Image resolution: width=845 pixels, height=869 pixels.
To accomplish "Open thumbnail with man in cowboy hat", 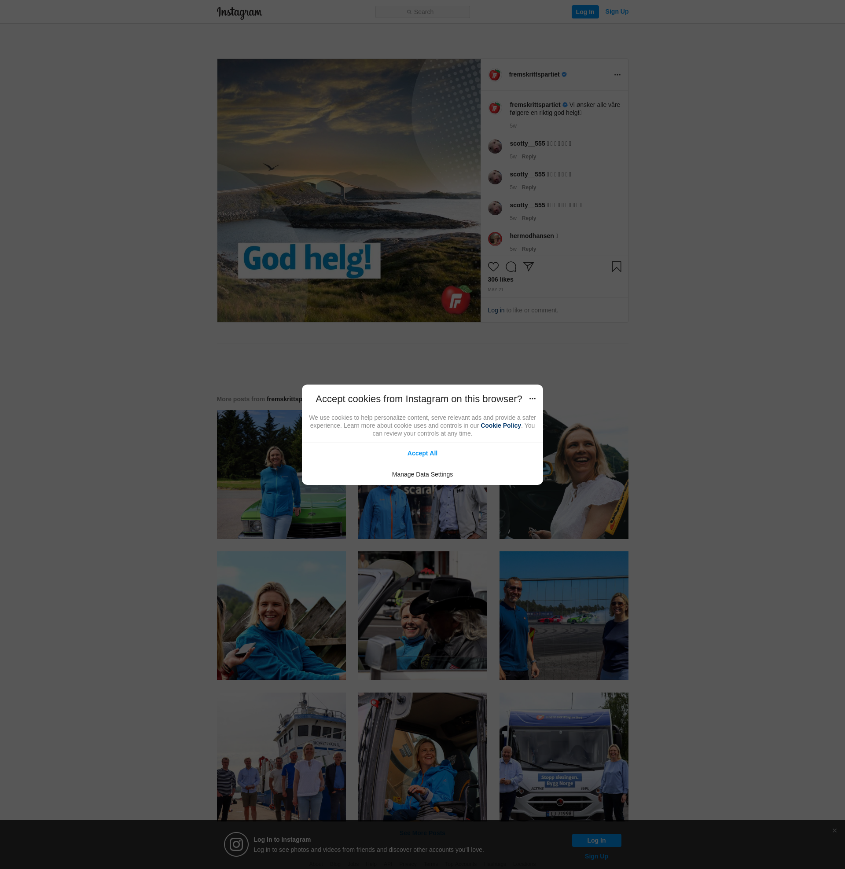I will pos(422,616).
